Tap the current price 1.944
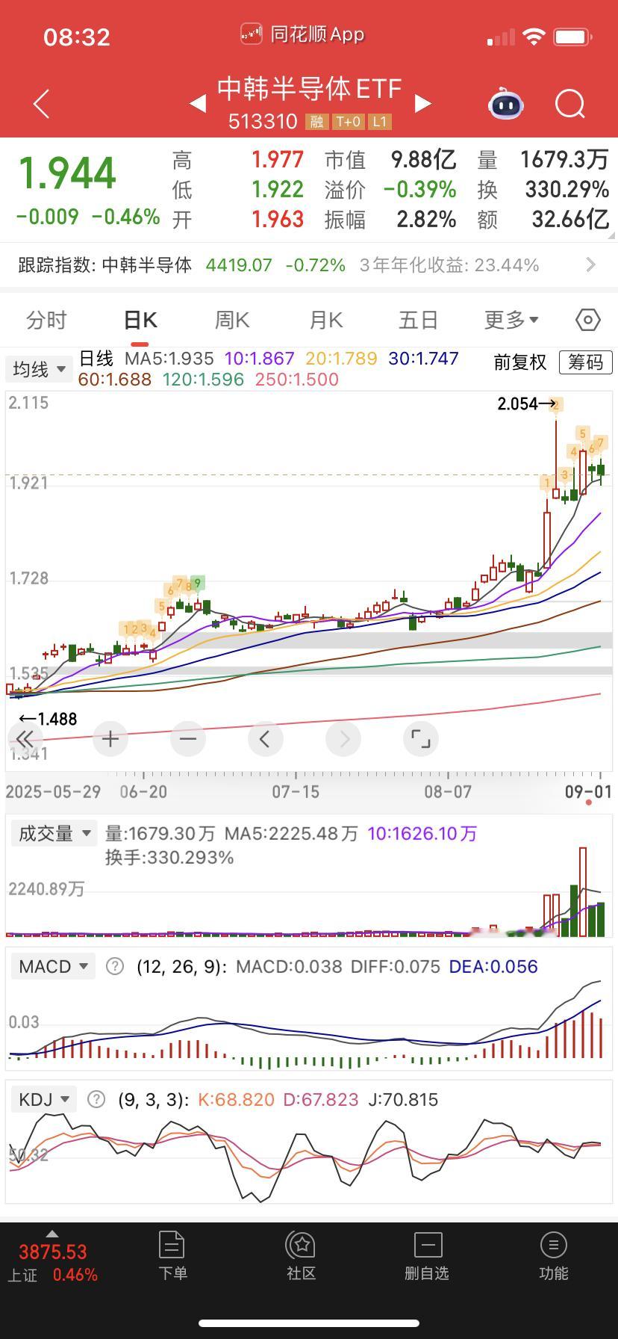The image size is (618, 1339). coord(67,173)
